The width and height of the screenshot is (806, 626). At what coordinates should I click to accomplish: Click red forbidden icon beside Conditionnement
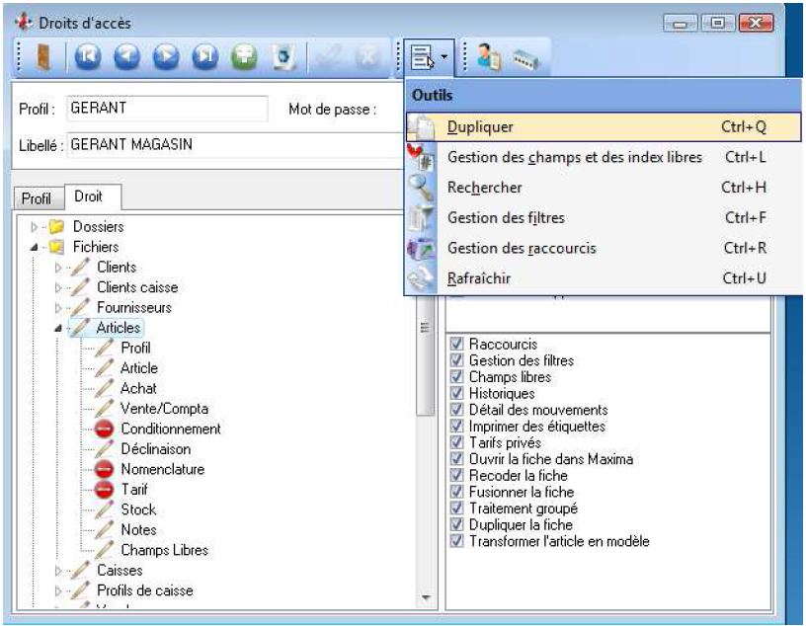coord(105,429)
